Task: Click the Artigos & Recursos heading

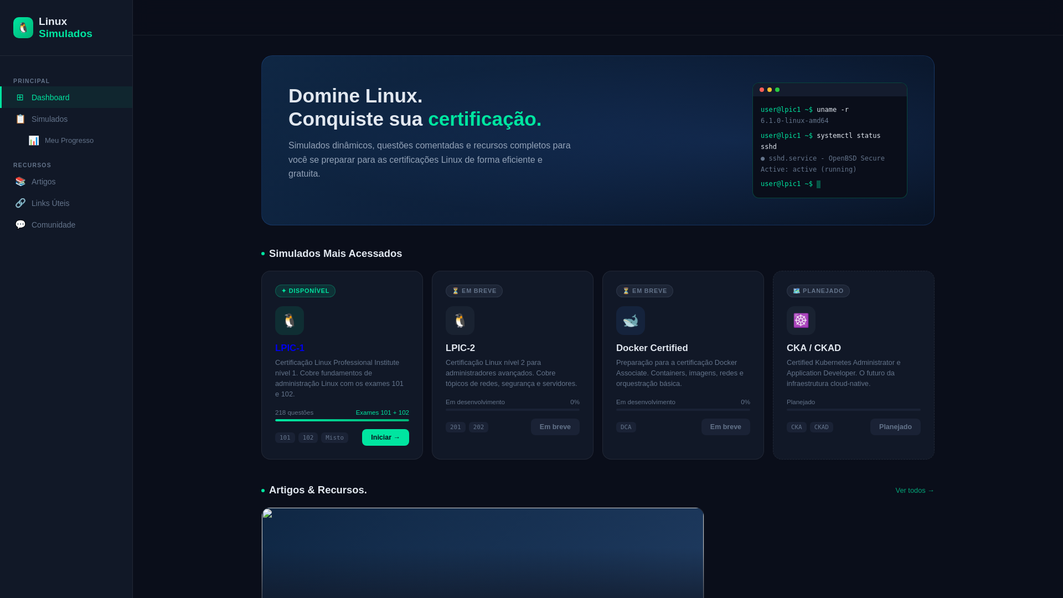Action: (318, 490)
